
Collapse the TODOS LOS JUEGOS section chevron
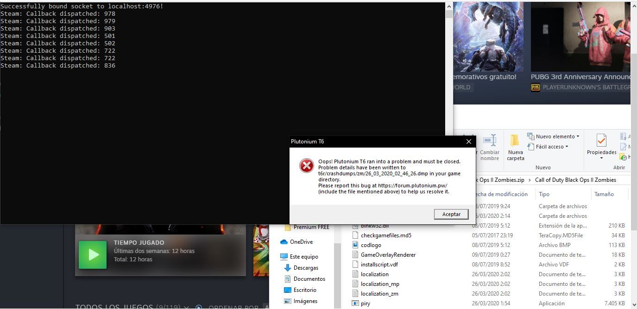point(187,307)
